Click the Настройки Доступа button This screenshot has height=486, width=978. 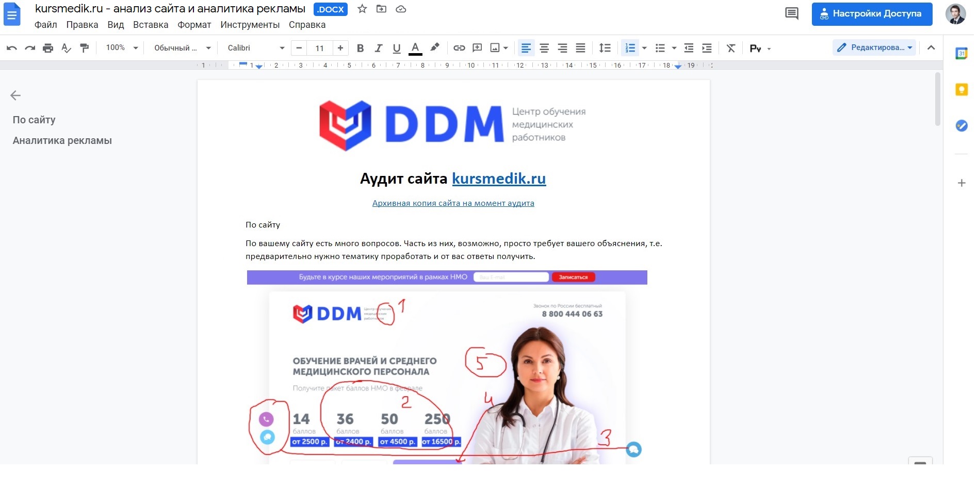(872, 14)
